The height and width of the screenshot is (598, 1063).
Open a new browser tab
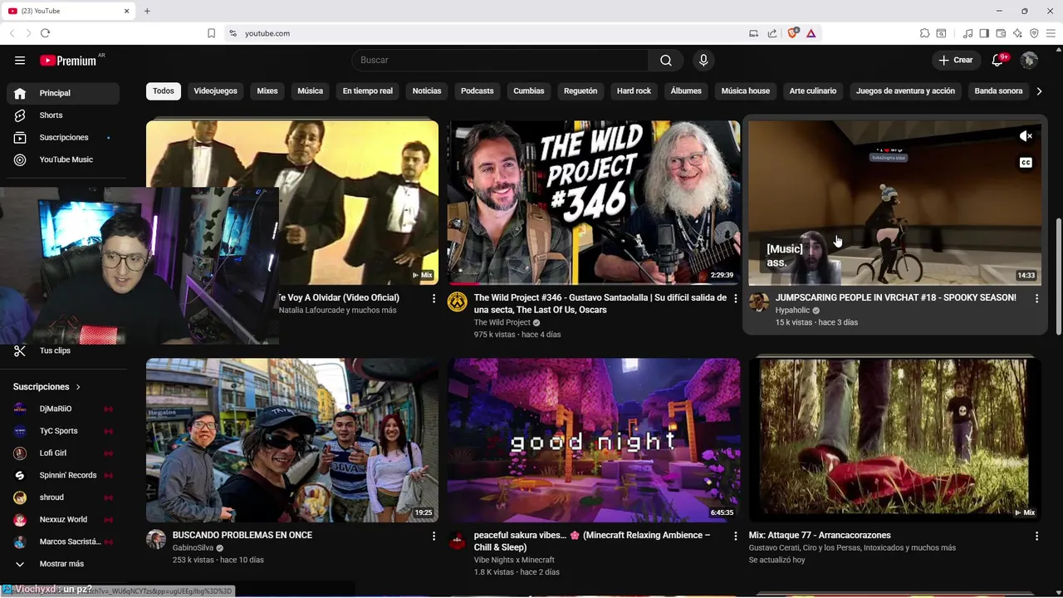click(x=147, y=11)
